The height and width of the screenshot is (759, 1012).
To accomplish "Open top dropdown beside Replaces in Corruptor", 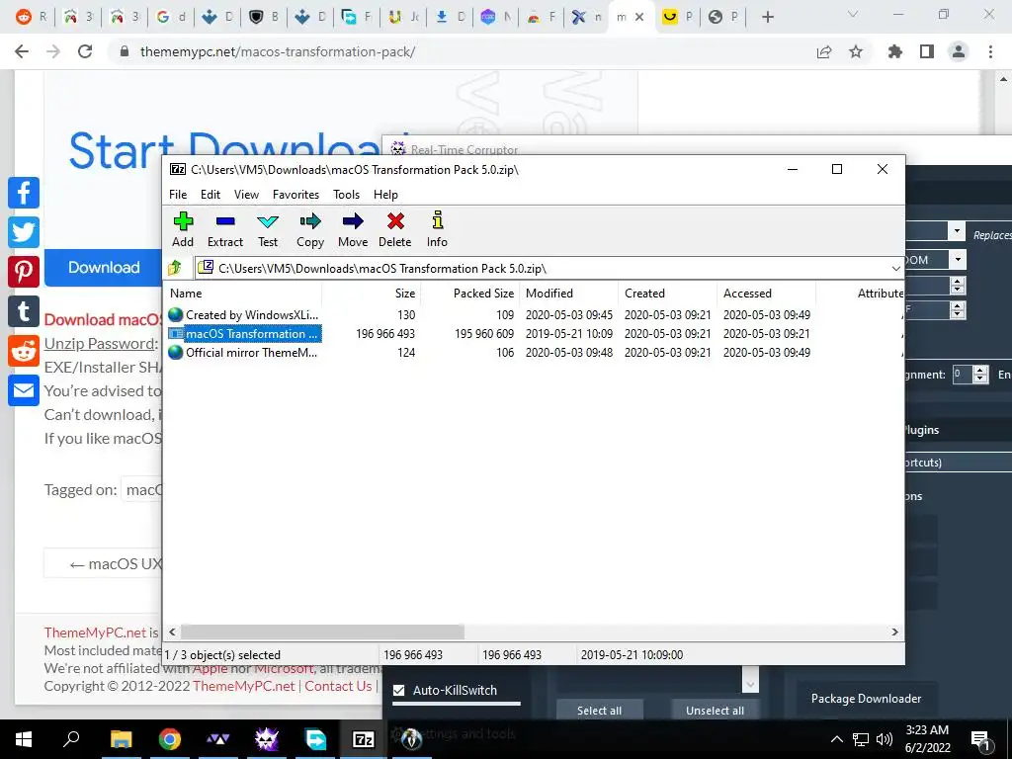I will (957, 230).
